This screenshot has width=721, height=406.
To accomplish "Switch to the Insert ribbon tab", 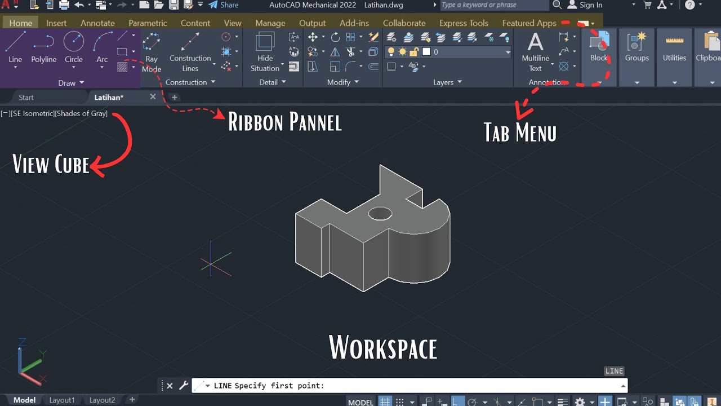I will [x=56, y=23].
